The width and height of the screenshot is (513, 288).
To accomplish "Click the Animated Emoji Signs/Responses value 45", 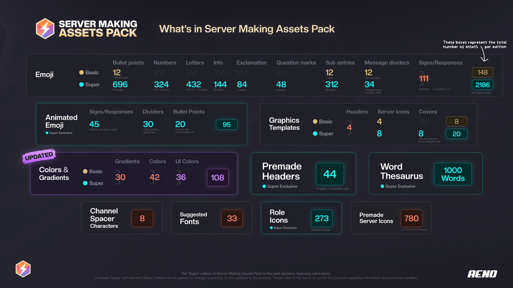I will (94, 124).
